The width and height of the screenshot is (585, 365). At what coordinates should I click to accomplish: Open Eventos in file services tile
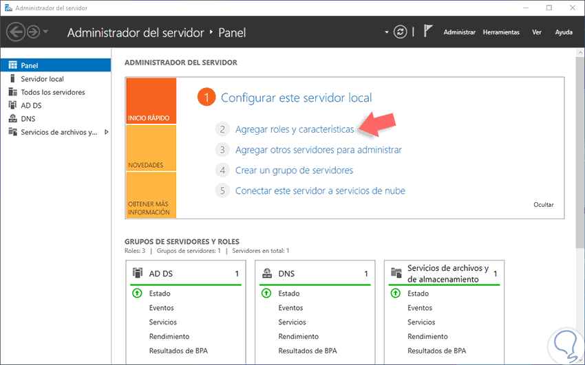pos(420,308)
